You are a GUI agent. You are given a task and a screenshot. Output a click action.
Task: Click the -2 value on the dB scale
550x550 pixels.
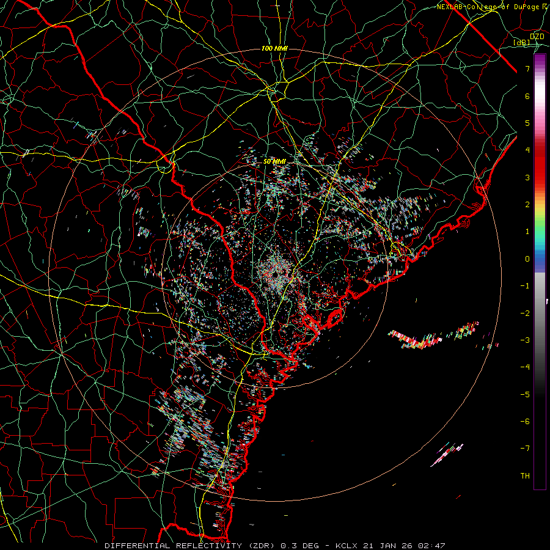coord(525,313)
